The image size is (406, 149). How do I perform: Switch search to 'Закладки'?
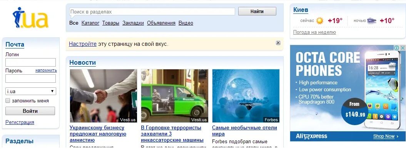pos(133,23)
